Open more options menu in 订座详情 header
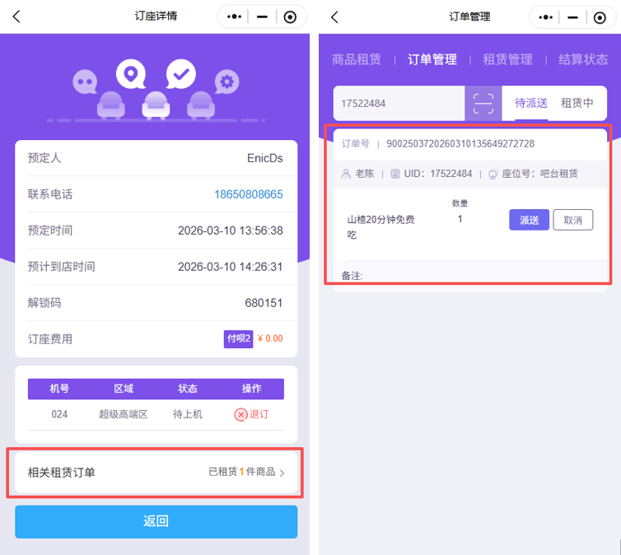 point(234,16)
